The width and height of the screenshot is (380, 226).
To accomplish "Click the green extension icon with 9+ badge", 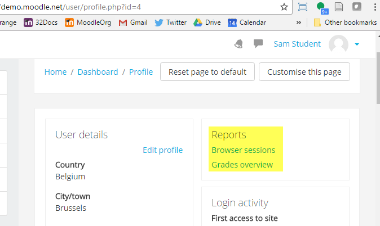I will pyautogui.click(x=322, y=8).
